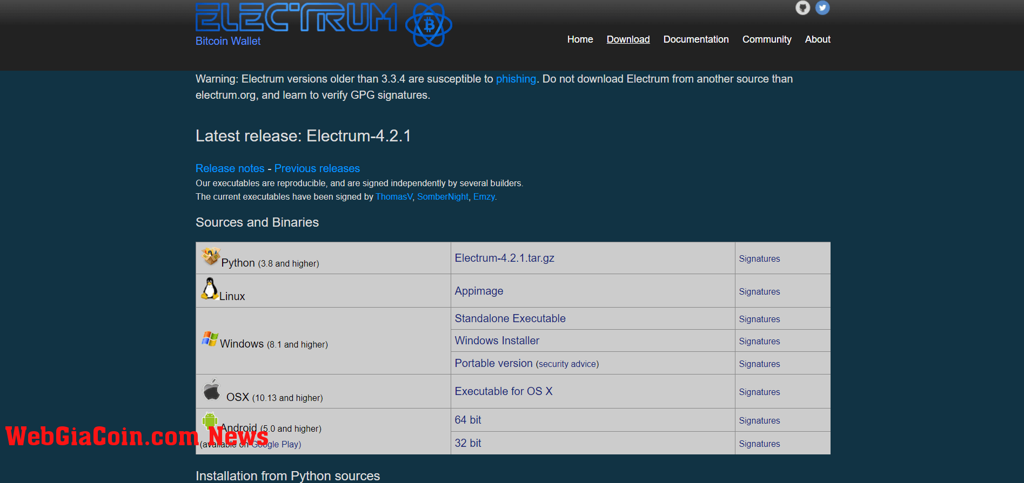This screenshot has width=1024, height=483.
Task: Open the Release notes link
Action: pyautogui.click(x=230, y=168)
